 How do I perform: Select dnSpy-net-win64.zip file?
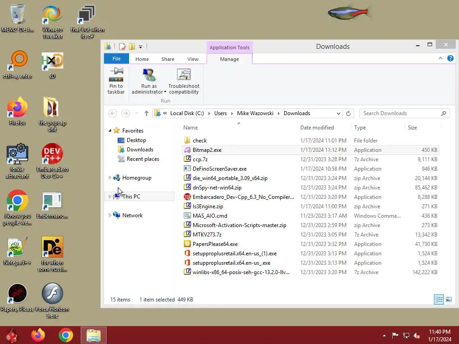click(x=310, y=188)
